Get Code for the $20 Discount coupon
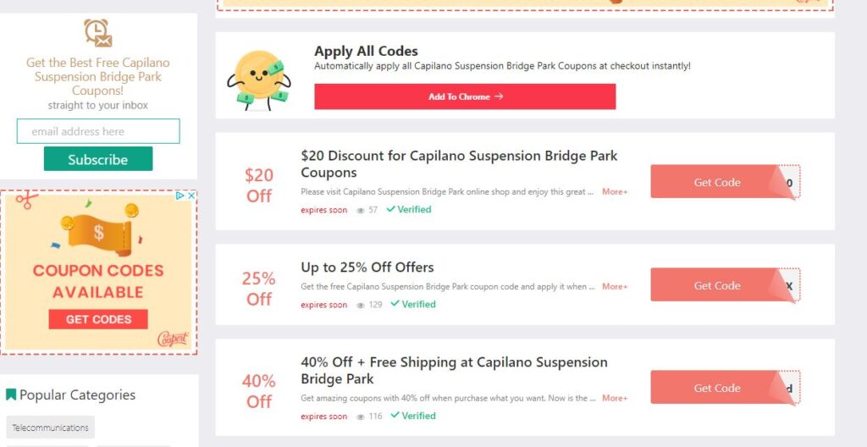This screenshot has height=447, width=867. [716, 182]
